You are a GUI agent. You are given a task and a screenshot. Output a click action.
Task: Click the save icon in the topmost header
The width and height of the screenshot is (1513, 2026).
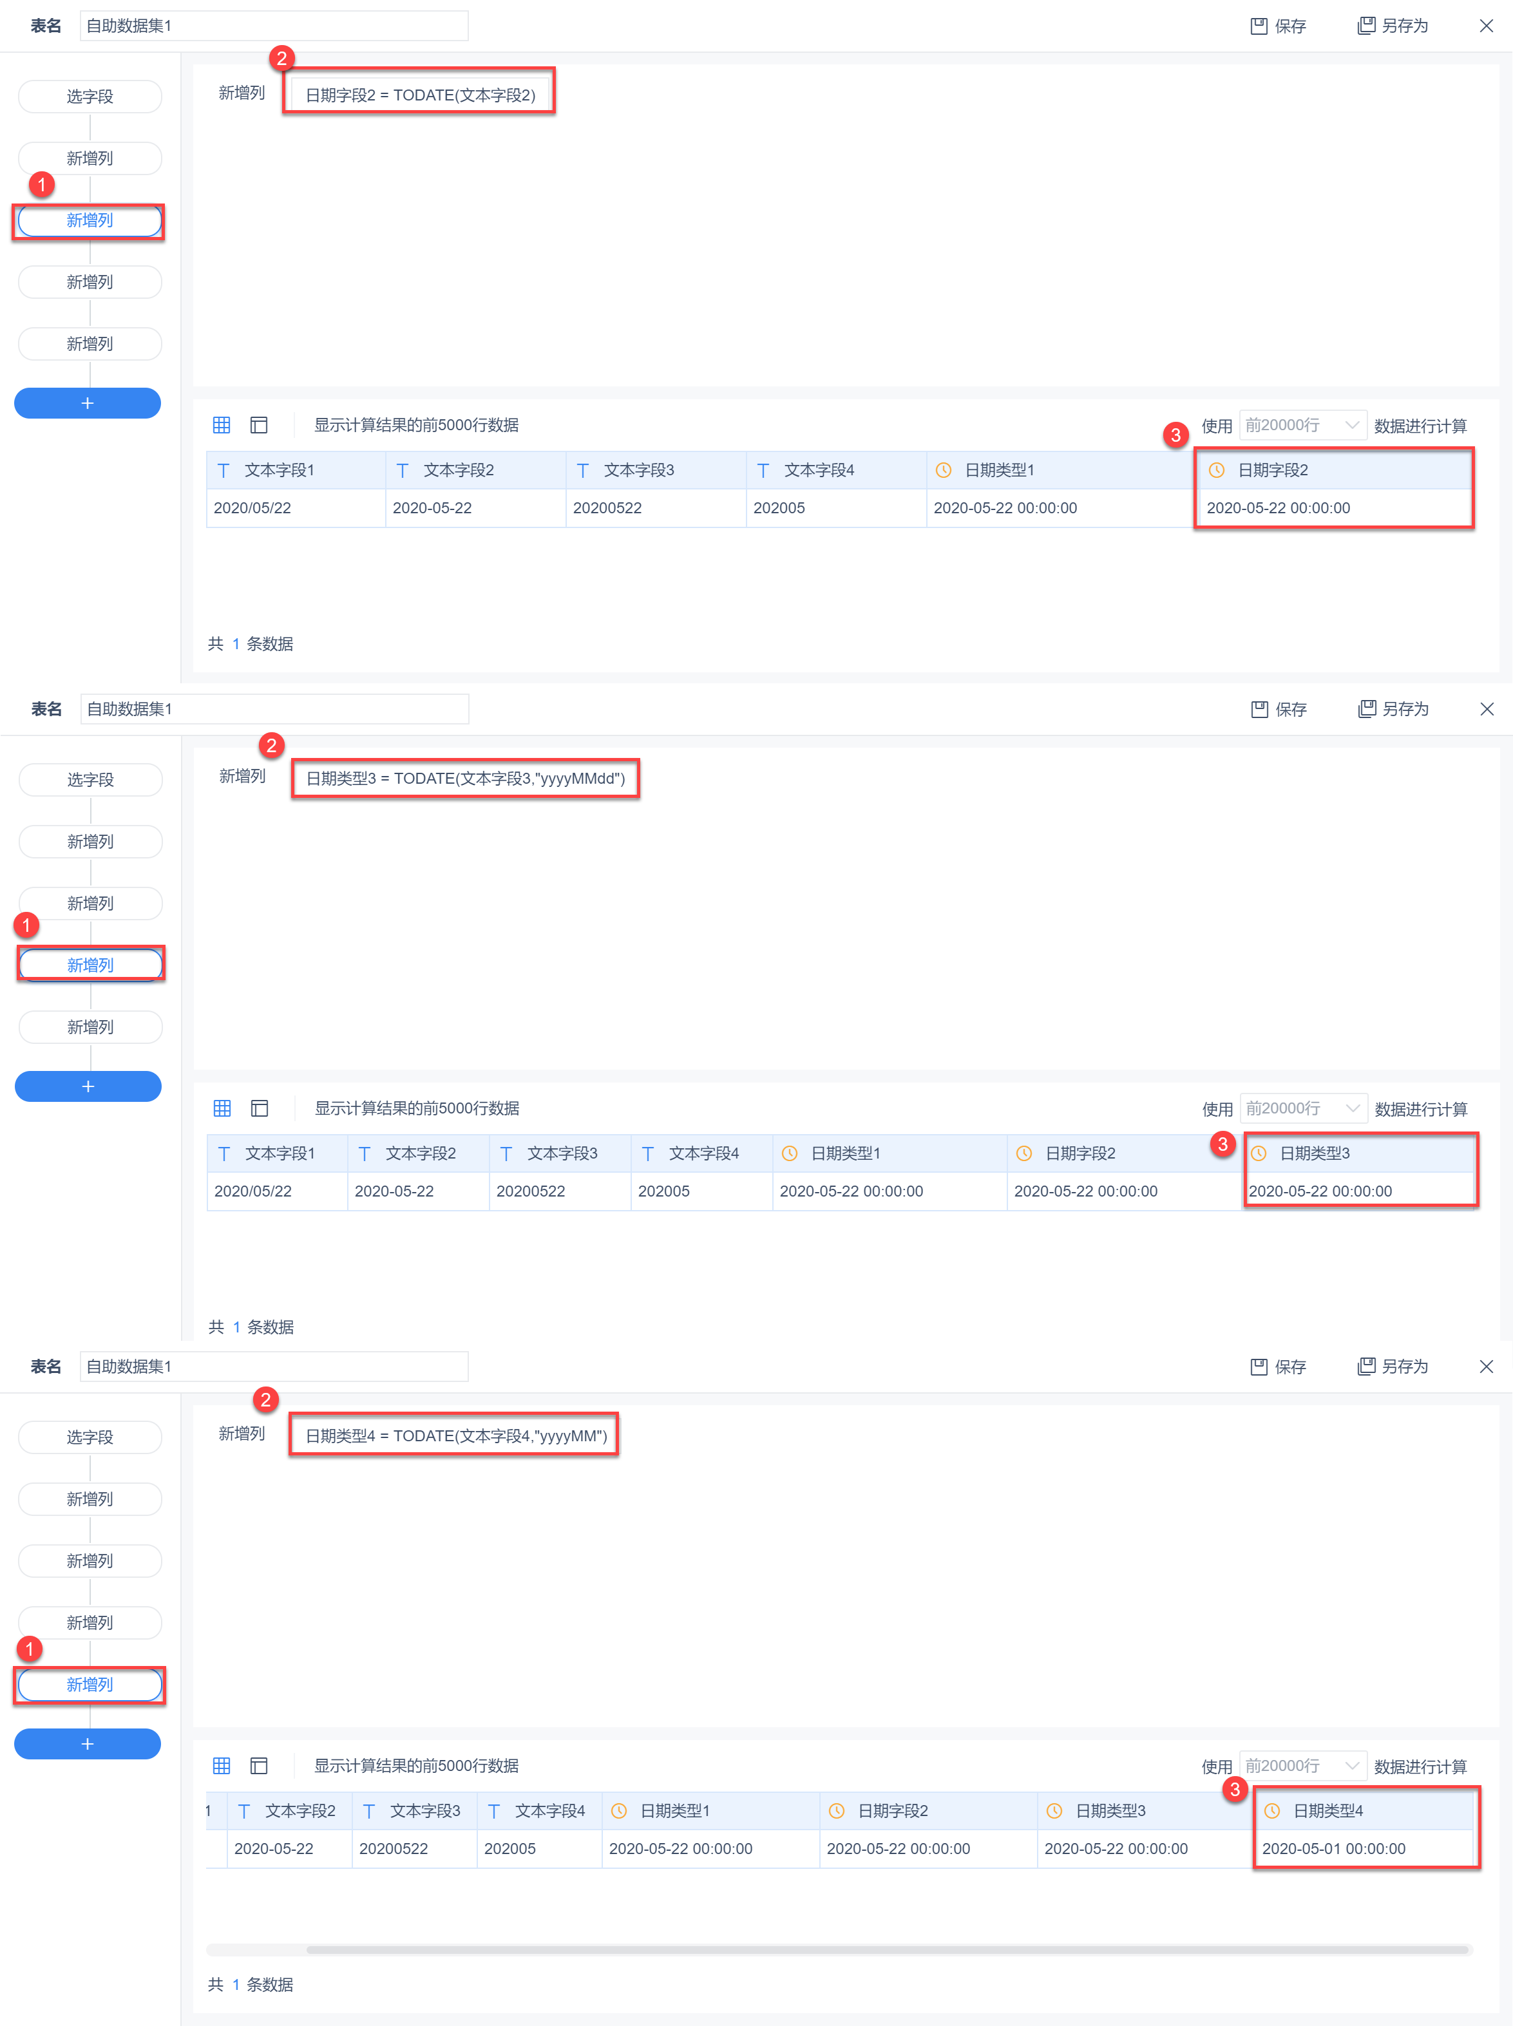point(1259,26)
